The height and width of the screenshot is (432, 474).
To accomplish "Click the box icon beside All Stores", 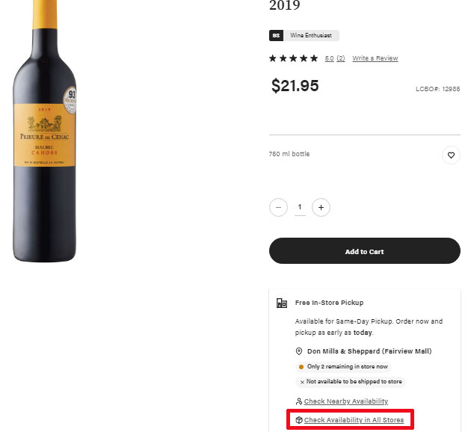I will click(299, 420).
